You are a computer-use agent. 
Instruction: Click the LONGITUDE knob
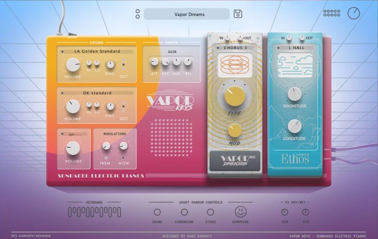pos(294,126)
